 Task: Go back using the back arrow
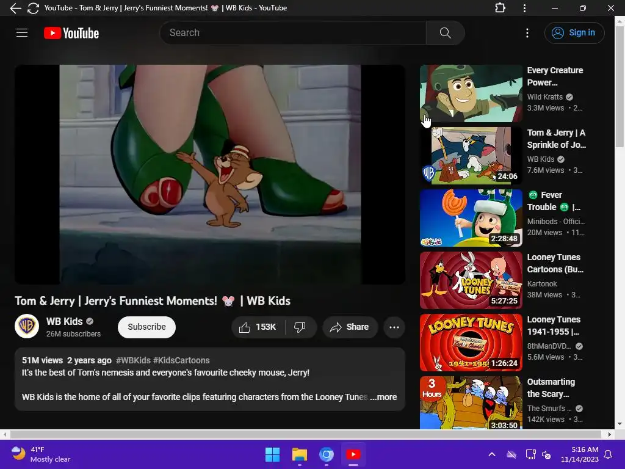click(x=15, y=8)
